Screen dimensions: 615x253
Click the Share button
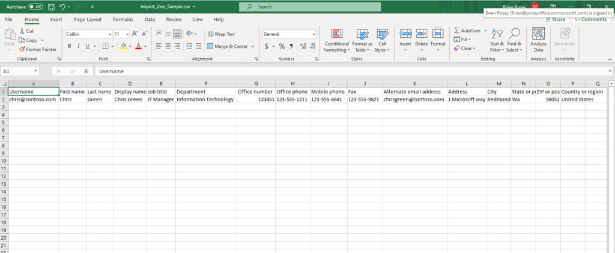click(x=555, y=20)
